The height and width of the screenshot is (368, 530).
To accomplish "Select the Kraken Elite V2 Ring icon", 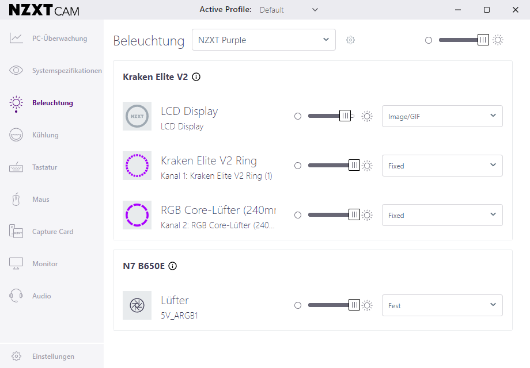I will [x=137, y=166].
